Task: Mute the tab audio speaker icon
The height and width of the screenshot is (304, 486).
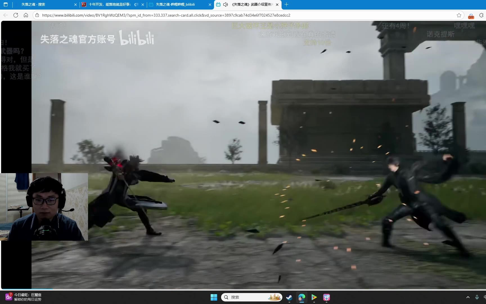Action: coord(226,5)
